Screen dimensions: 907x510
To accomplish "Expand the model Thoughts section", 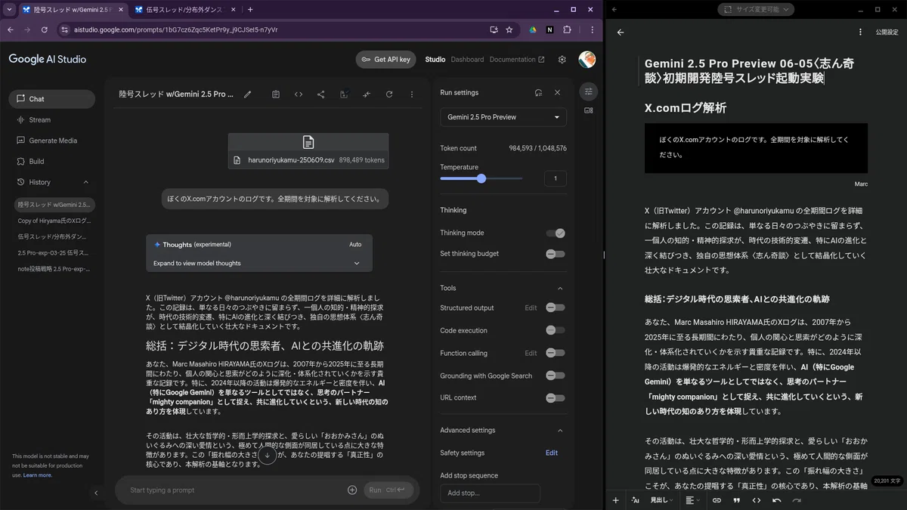I will click(259, 263).
